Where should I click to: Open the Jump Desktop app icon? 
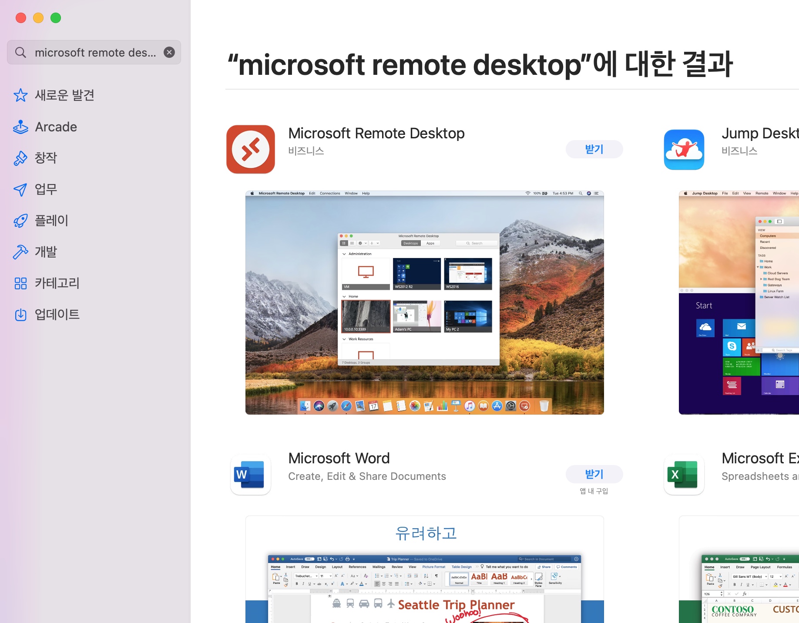click(684, 149)
